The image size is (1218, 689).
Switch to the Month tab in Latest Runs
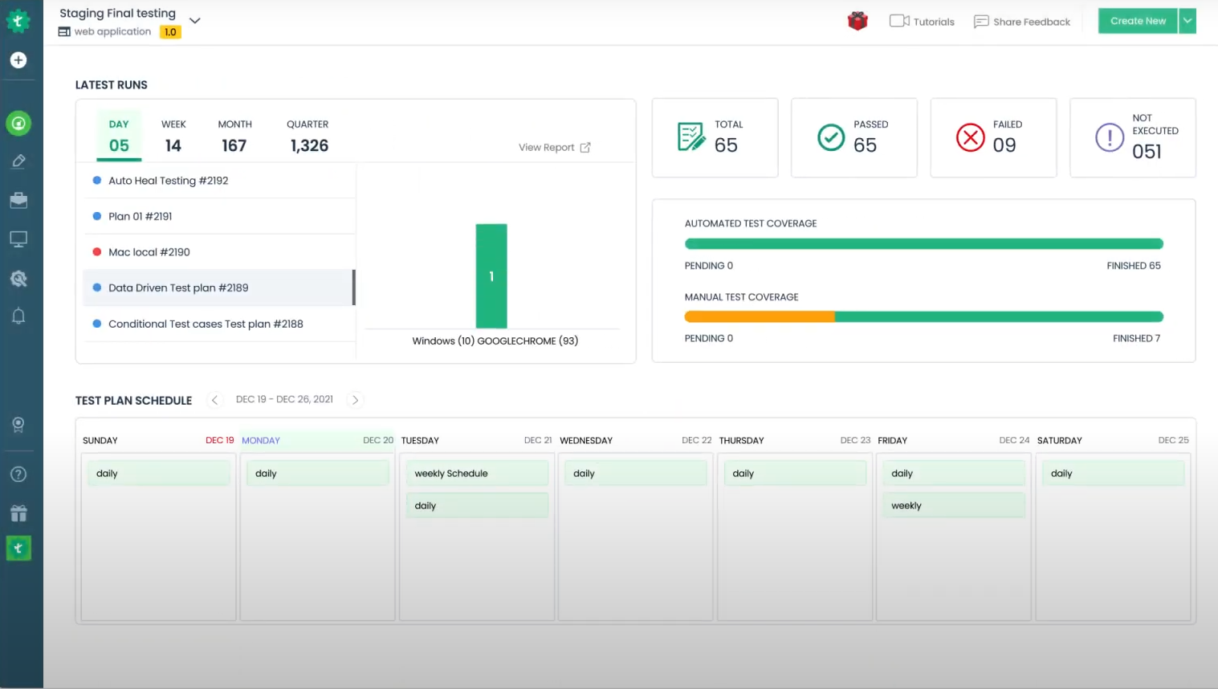coord(234,136)
